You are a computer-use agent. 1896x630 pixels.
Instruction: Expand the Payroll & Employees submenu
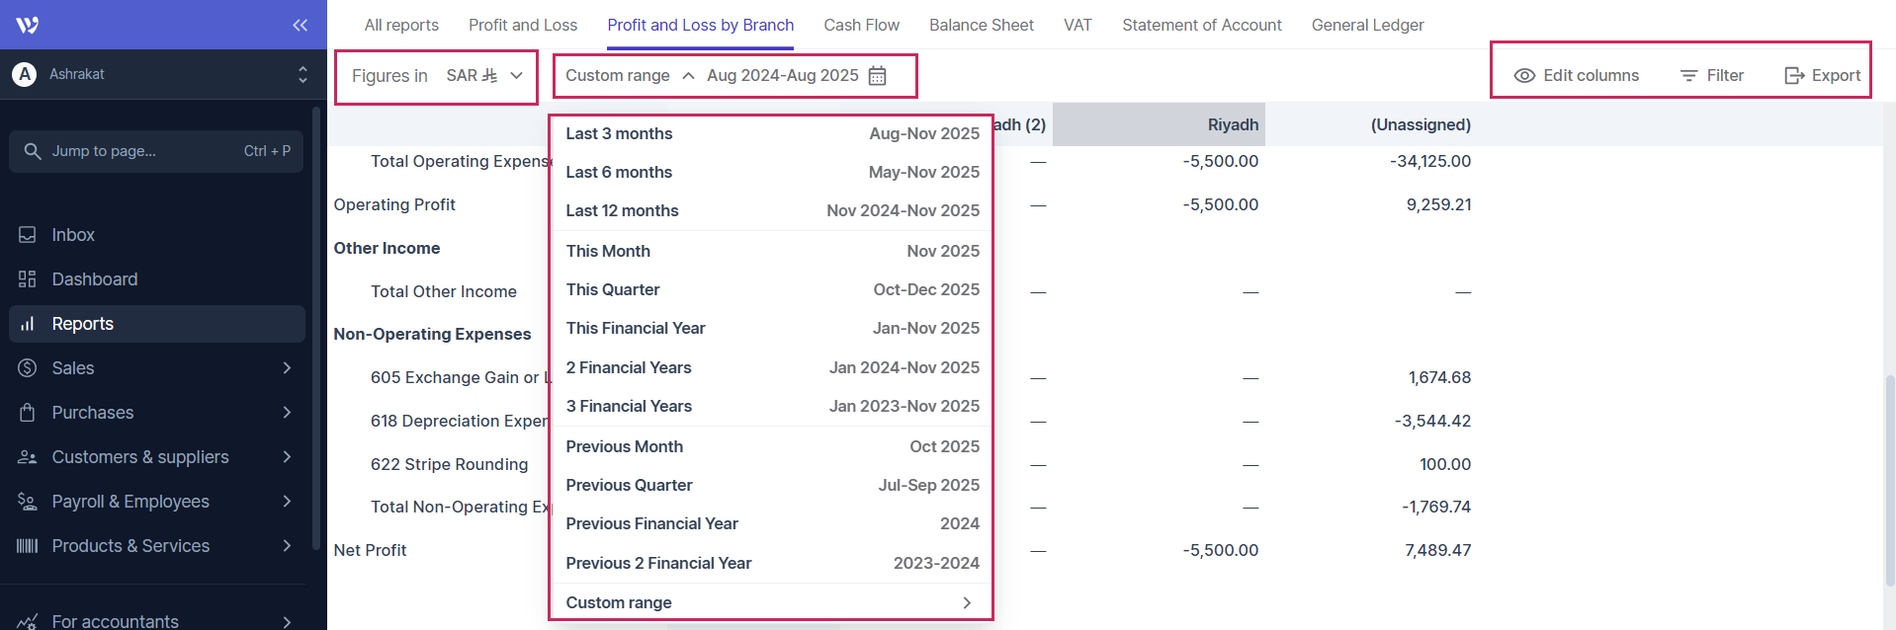287,502
